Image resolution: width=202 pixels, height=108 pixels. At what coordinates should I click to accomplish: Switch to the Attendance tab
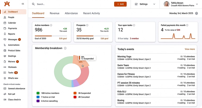[x=71, y=13]
